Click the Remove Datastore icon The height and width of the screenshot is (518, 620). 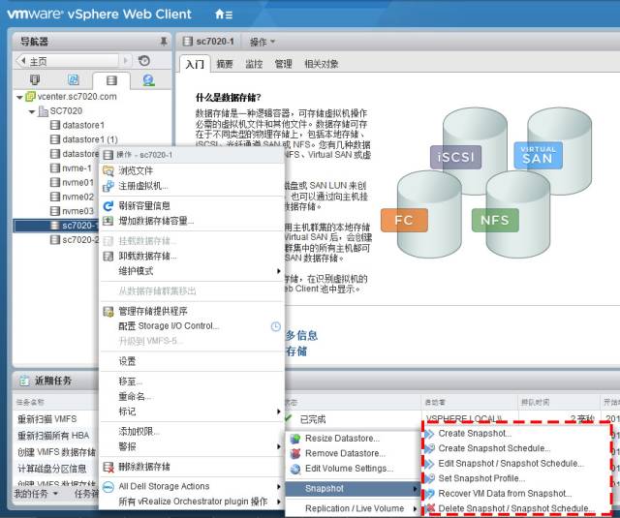click(294, 453)
